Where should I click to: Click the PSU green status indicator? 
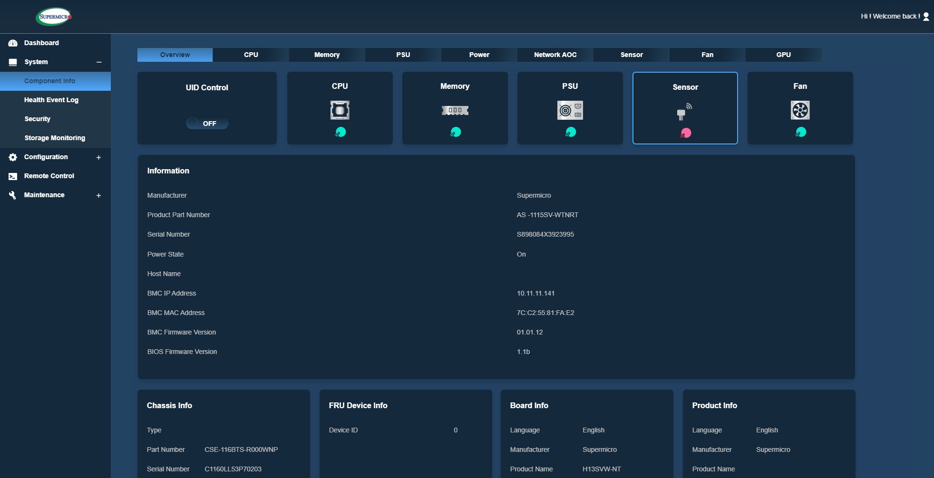click(571, 132)
